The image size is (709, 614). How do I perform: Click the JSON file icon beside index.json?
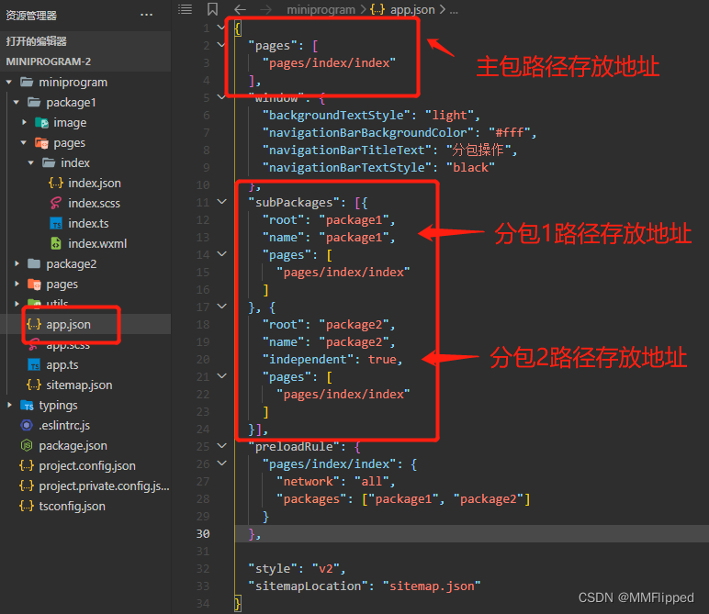[x=56, y=183]
